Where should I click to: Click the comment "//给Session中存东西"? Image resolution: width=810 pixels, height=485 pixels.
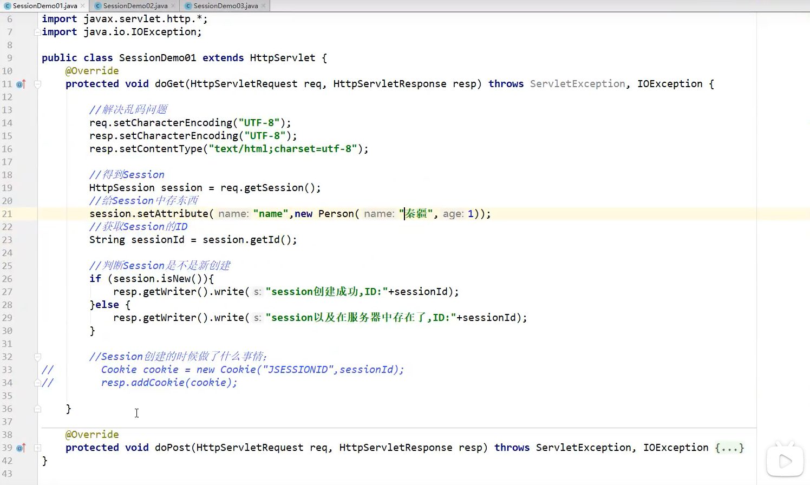pos(144,201)
